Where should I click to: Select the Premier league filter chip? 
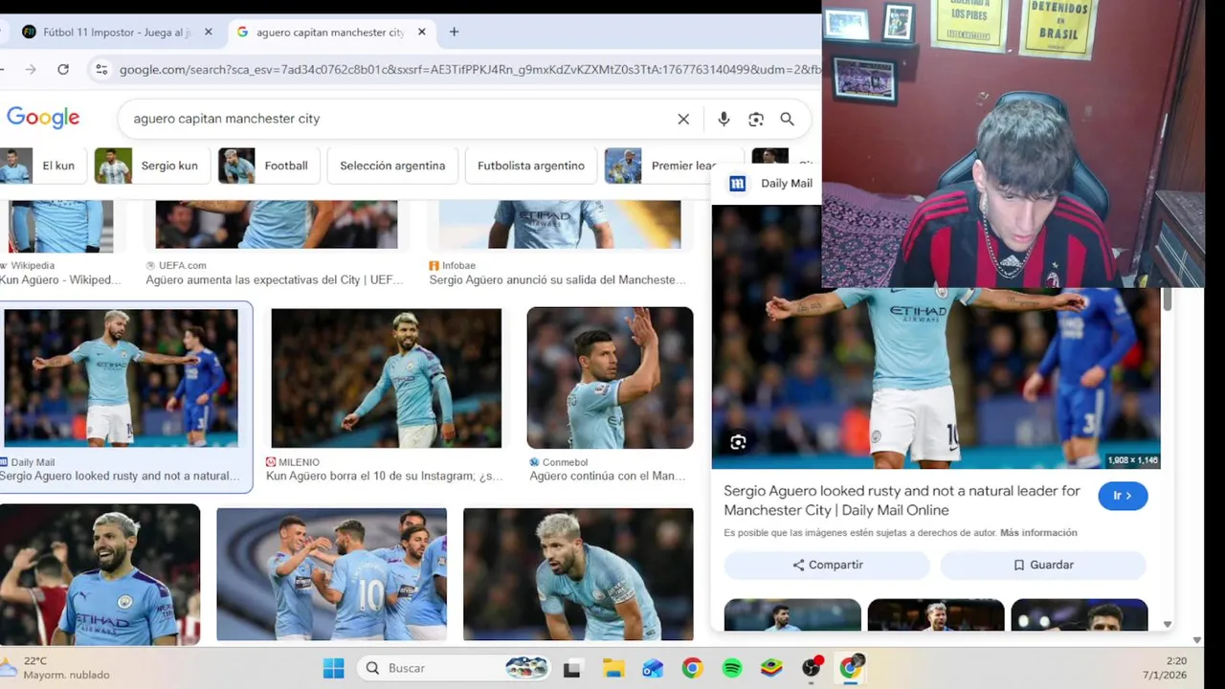click(673, 166)
